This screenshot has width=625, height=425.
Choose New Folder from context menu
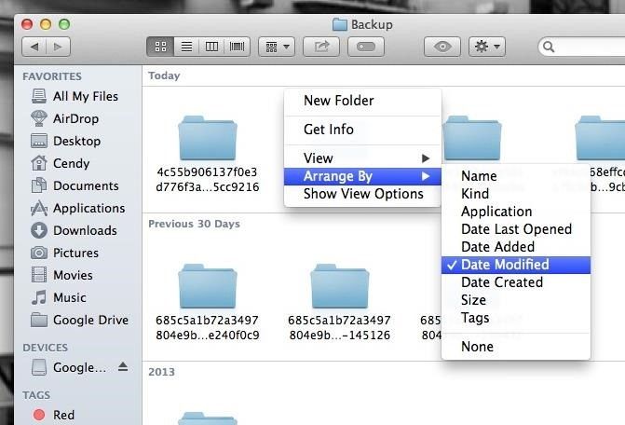click(338, 101)
